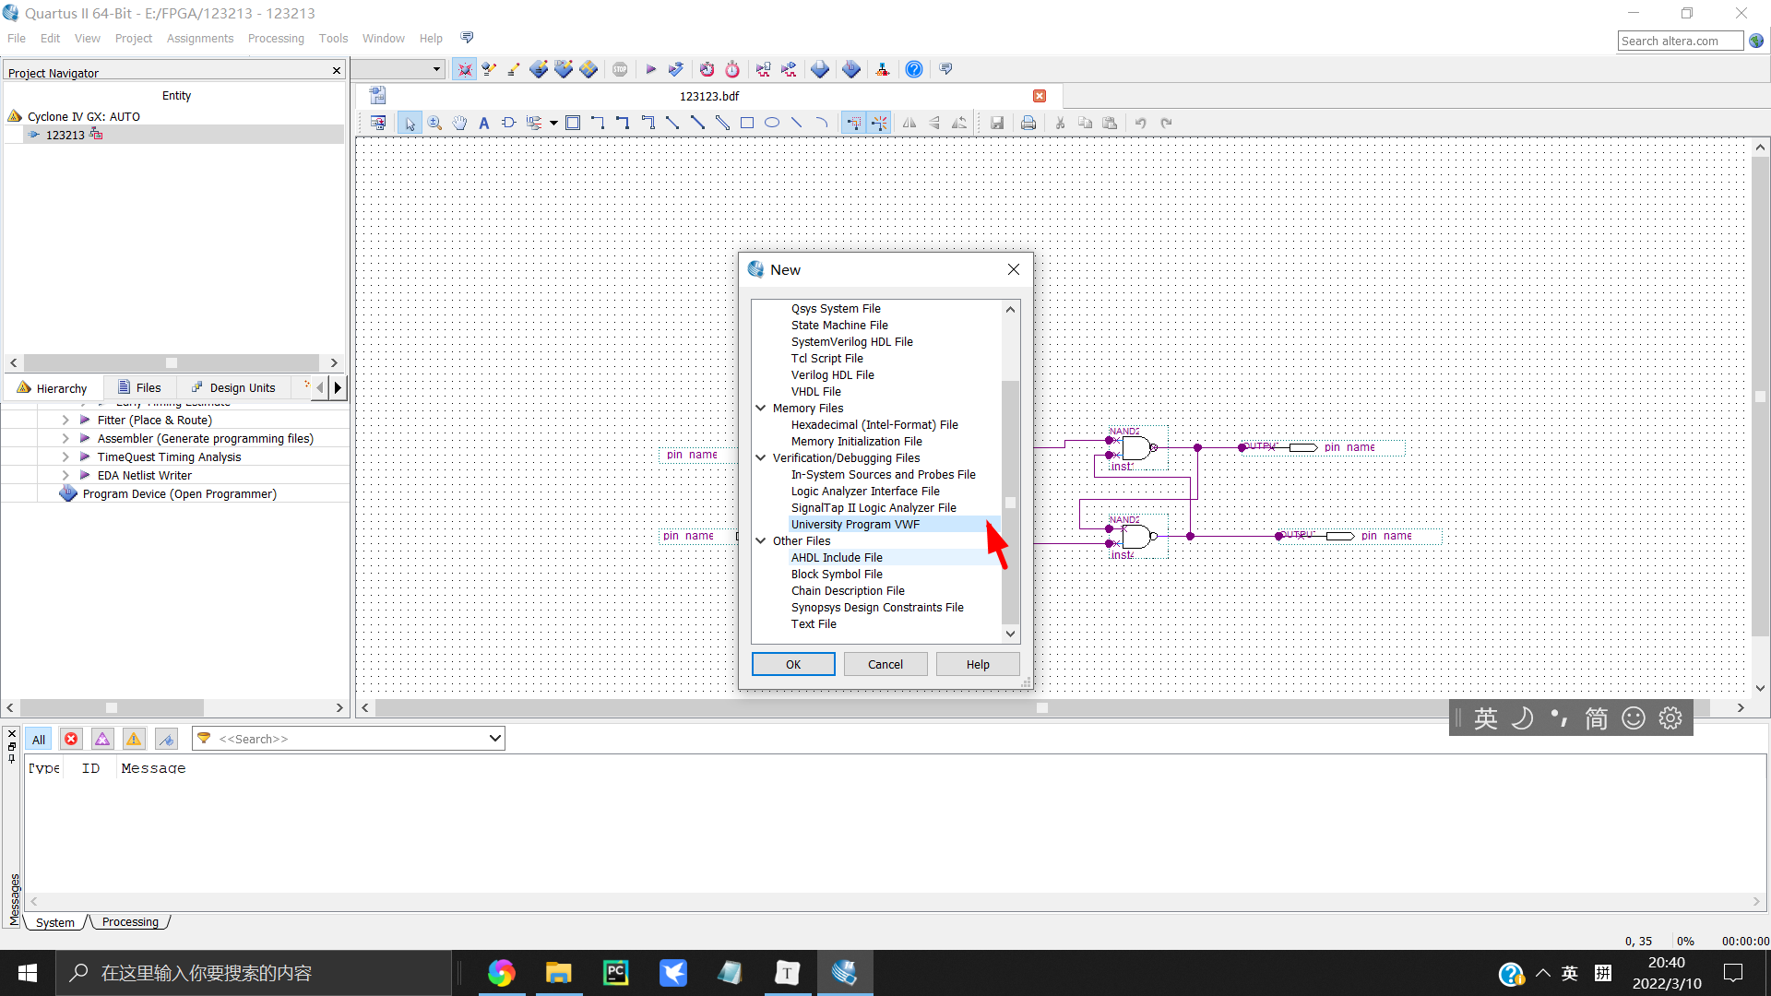The height and width of the screenshot is (996, 1771).
Task: Select the Block tool in schematic toolbar
Action: [x=573, y=124]
